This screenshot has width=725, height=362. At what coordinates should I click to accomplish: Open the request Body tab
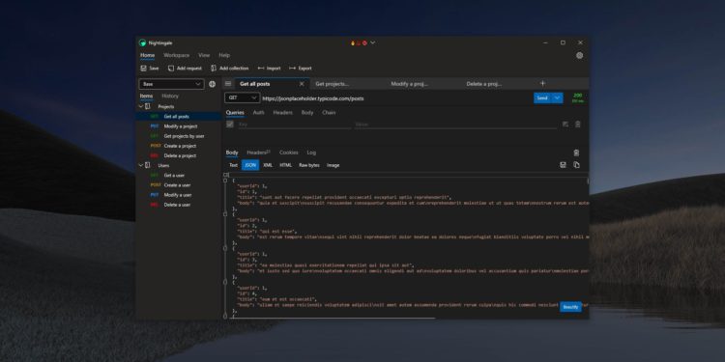307,113
